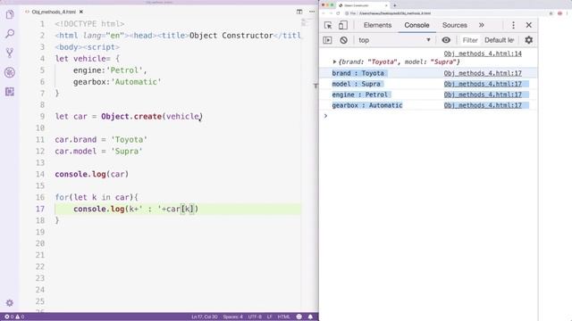This screenshot has width=572, height=321.
Task: Open source link on engine : Petrol row
Action: [483, 95]
